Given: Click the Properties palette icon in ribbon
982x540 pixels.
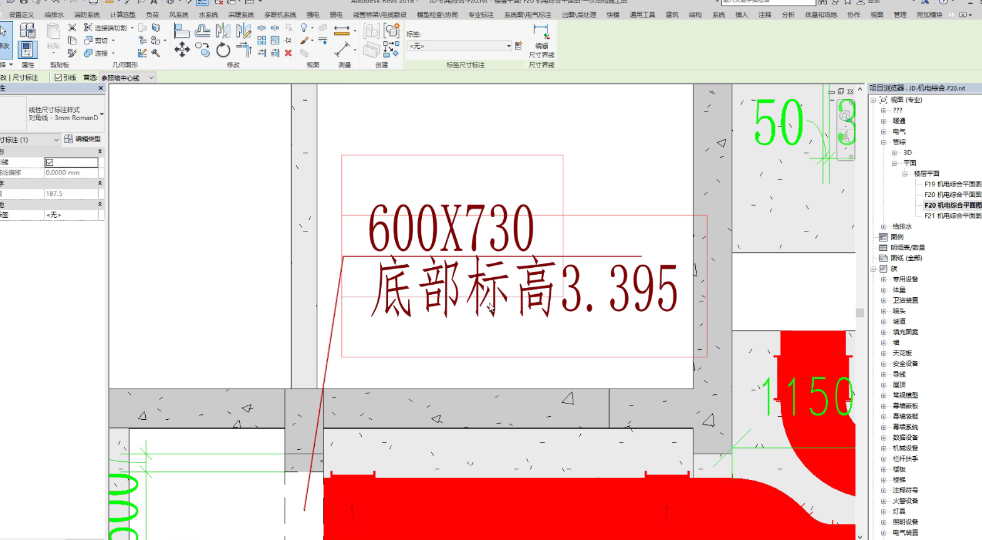Looking at the screenshot, I should click(27, 49).
